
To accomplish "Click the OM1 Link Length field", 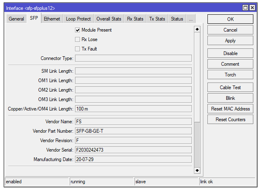I will coord(133,81).
